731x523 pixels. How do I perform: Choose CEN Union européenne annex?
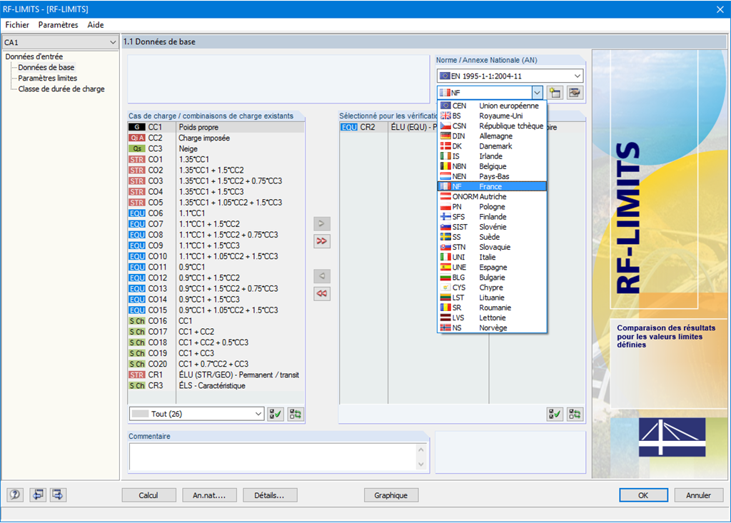tap(492, 106)
